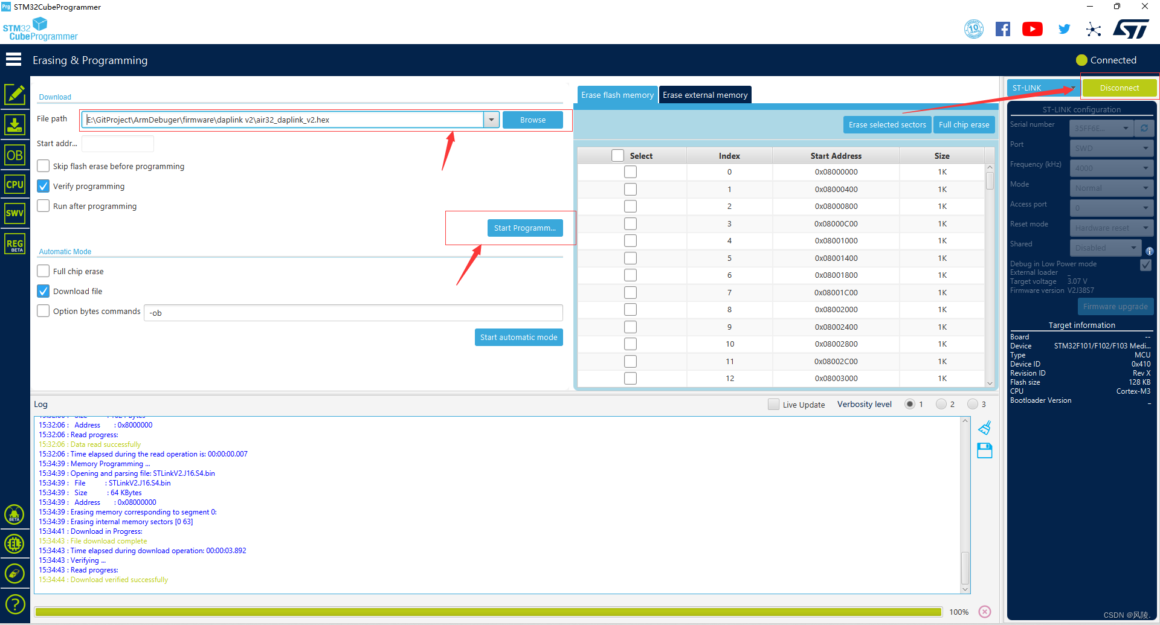This screenshot has width=1160, height=625.
Task: Save the log with the floppy icon
Action: click(985, 451)
